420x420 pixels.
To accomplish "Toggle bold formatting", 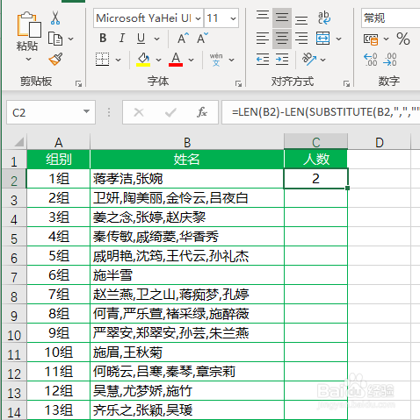I will [x=103, y=39].
